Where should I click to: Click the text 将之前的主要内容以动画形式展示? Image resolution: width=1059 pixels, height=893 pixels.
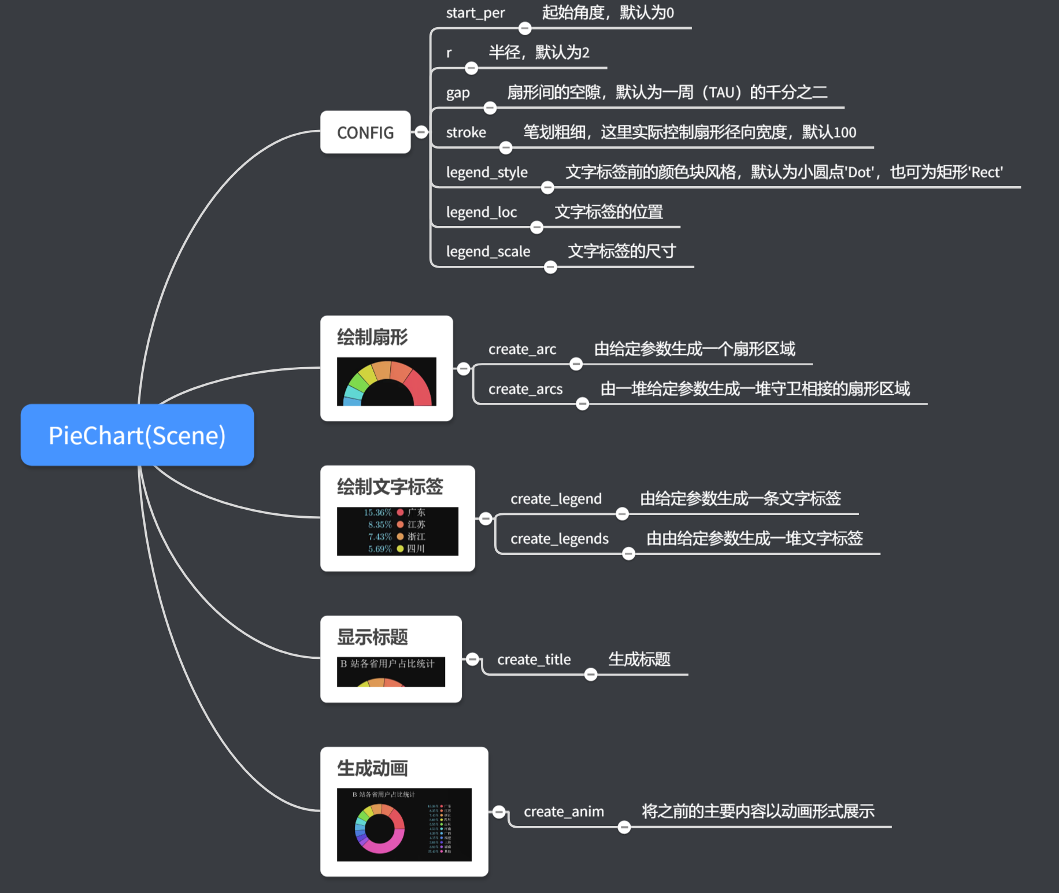click(758, 812)
